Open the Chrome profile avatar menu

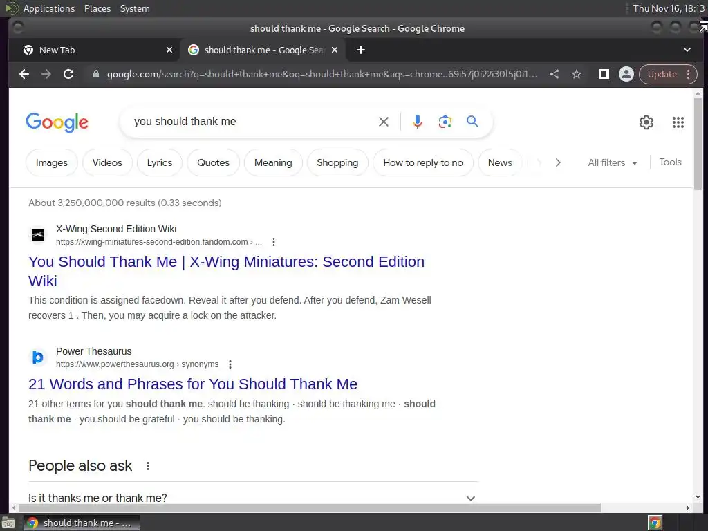click(626, 74)
